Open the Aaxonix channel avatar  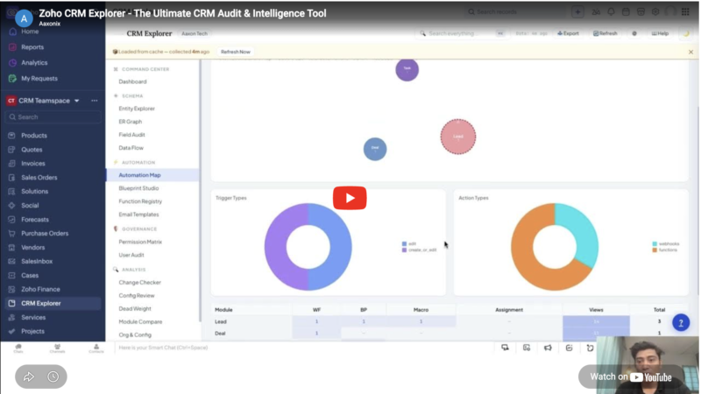pos(24,18)
